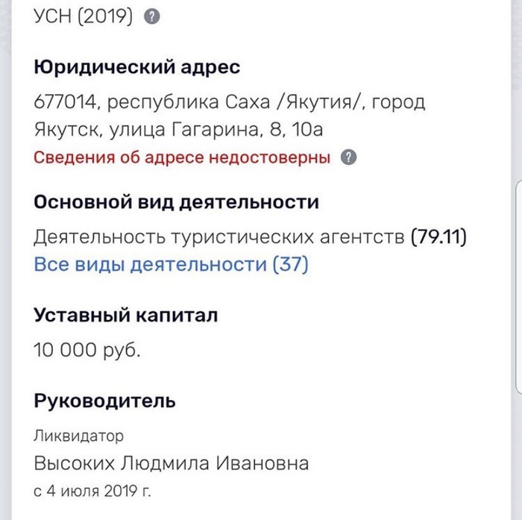Screen dimensions: 522x520
Task: Open the Все виды деятельности (37) link
Action: coord(171,264)
